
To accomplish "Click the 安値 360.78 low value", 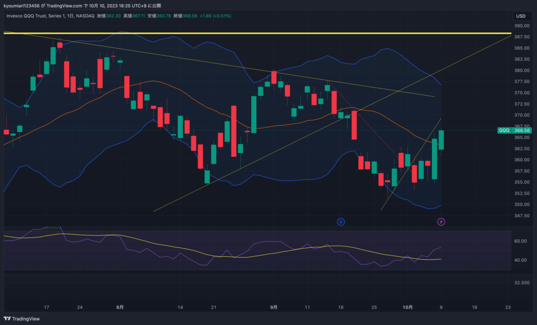I will pos(159,16).
